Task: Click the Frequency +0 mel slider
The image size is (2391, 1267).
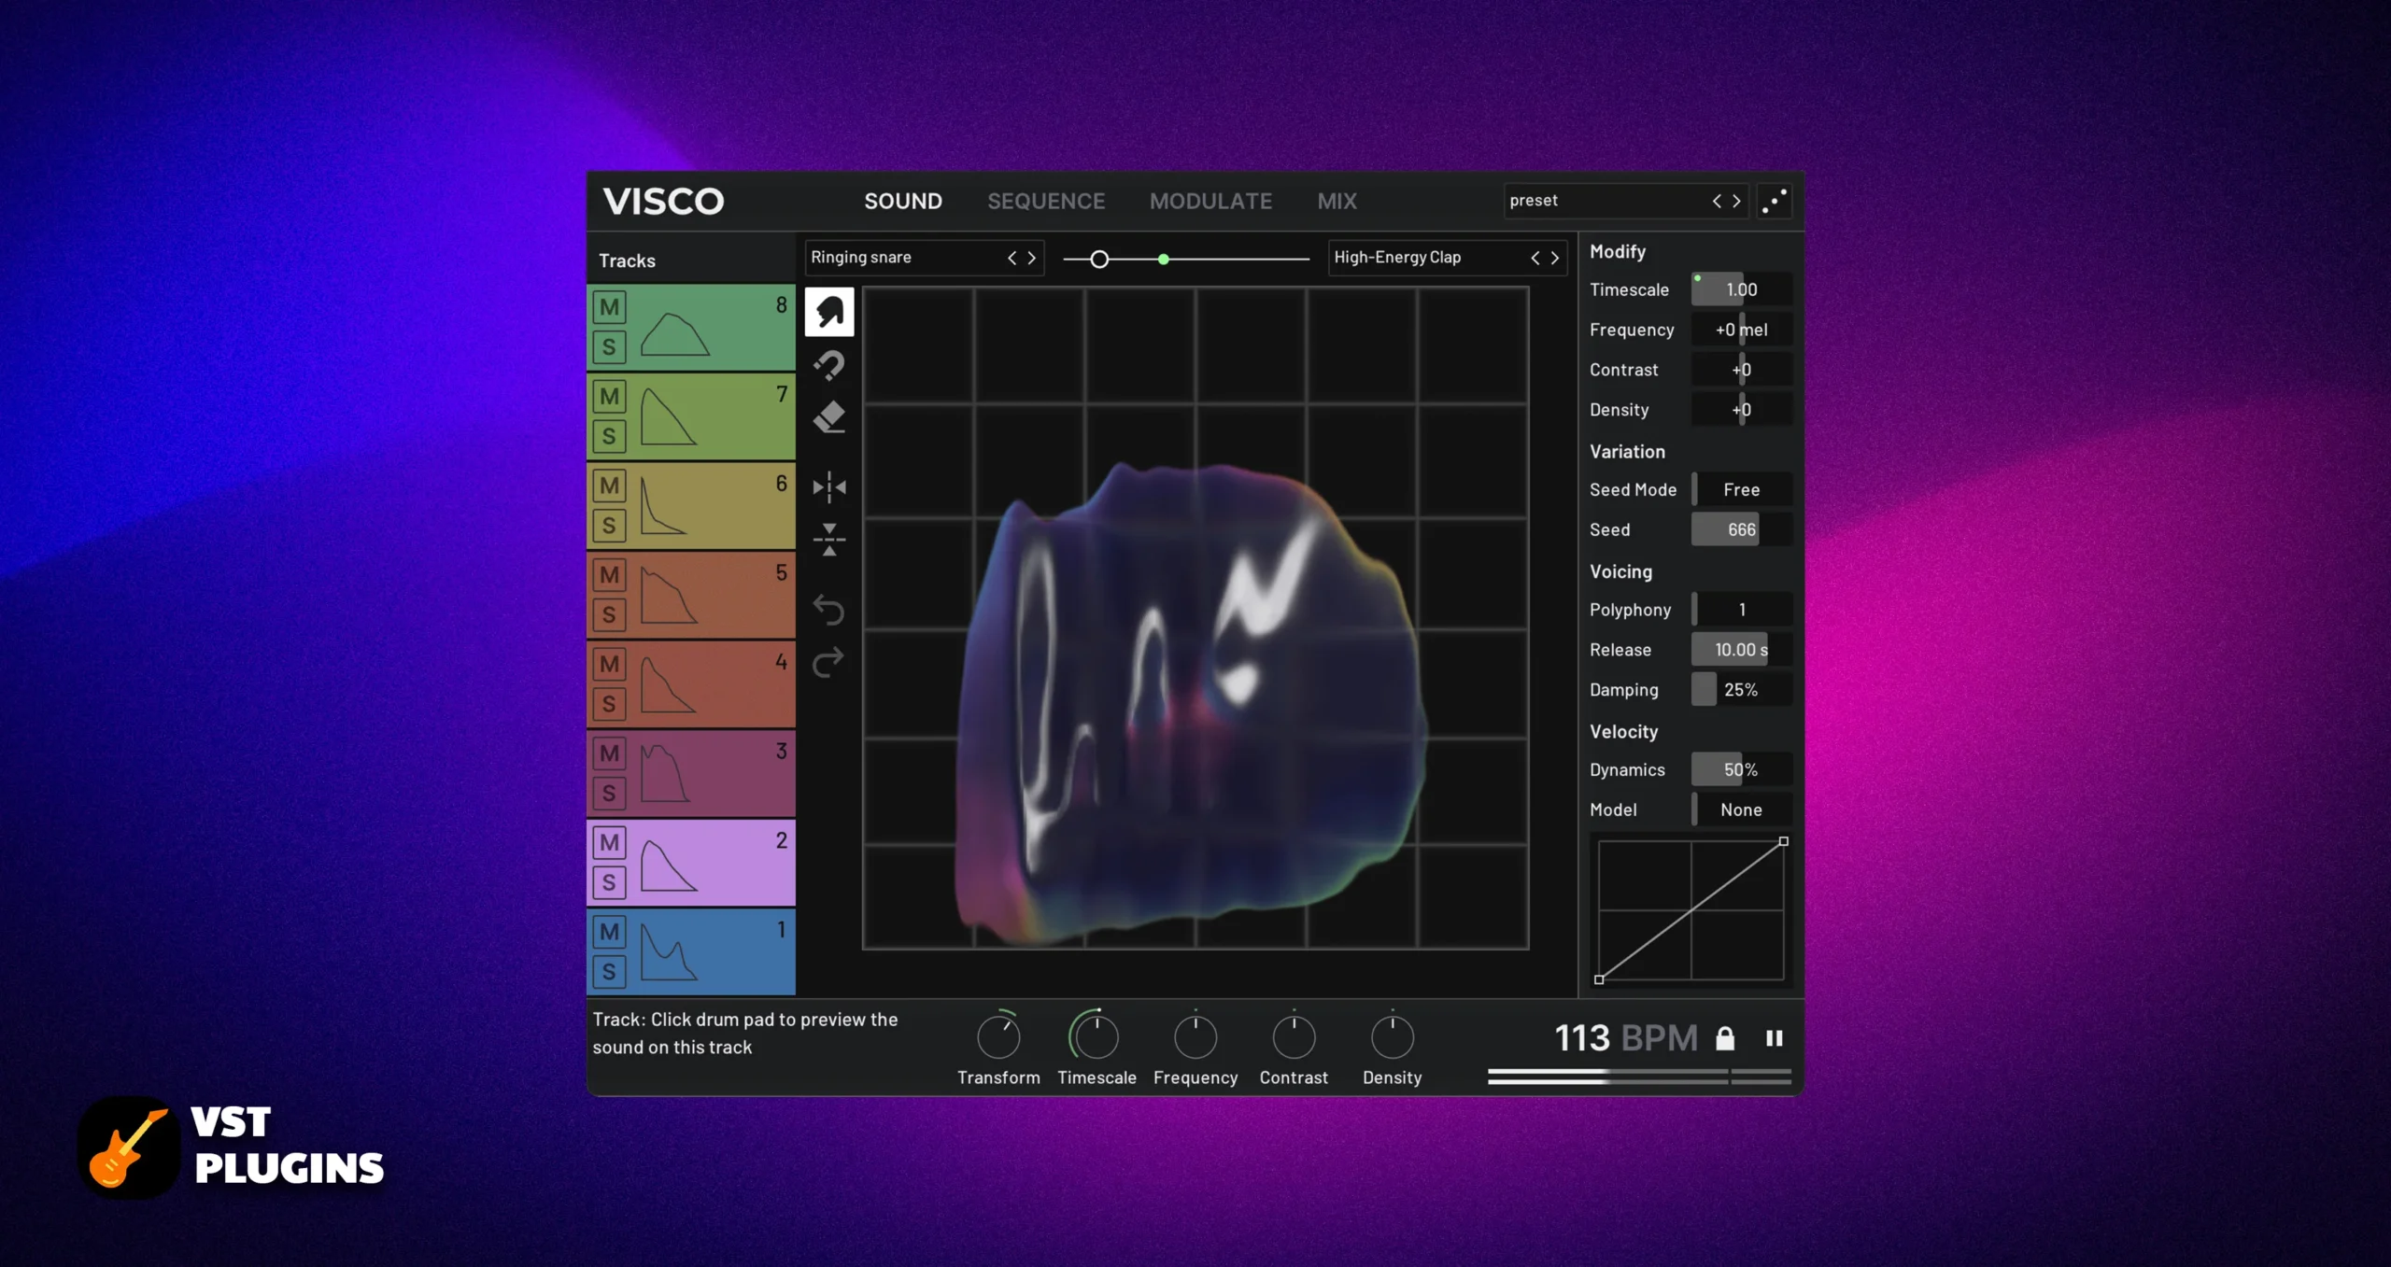Action: coord(1741,330)
